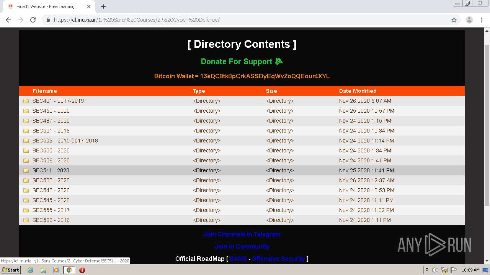Click folder icon of SEC555 - 2017
490x275 pixels.
click(26, 210)
